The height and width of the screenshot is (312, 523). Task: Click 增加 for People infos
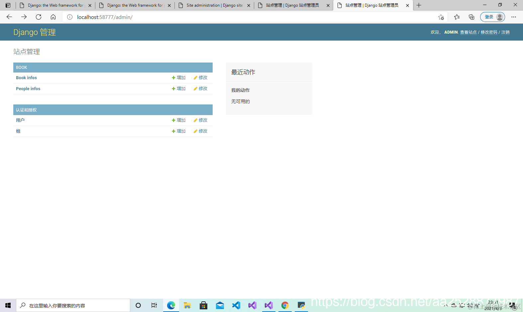tap(179, 89)
